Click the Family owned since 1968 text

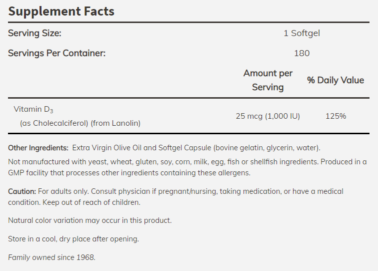click(x=51, y=257)
